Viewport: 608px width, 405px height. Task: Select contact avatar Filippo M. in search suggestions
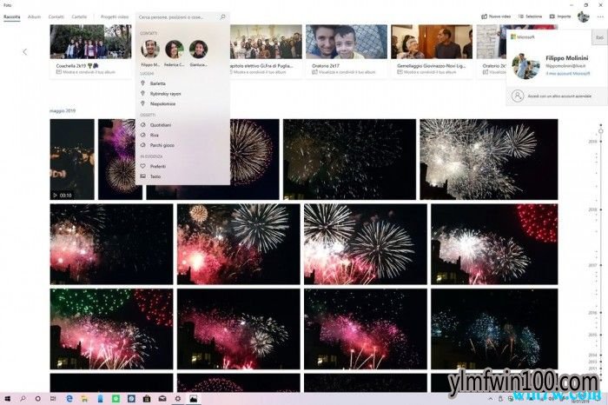tap(150, 49)
